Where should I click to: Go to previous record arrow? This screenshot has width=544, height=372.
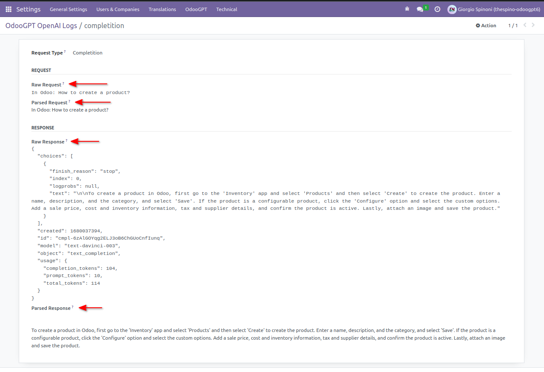[x=525, y=25]
